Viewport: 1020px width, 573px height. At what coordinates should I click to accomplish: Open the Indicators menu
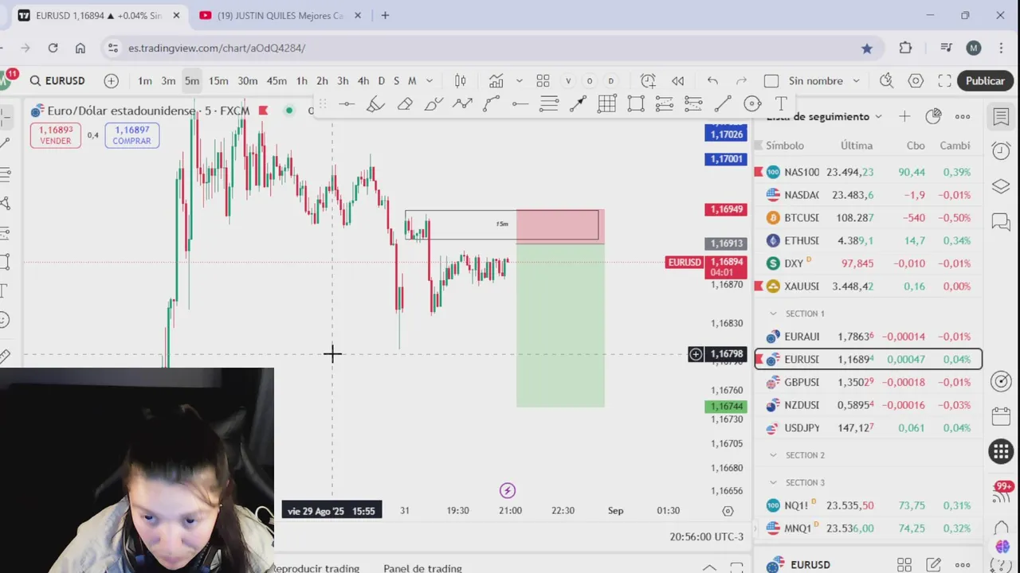tap(496, 80)
